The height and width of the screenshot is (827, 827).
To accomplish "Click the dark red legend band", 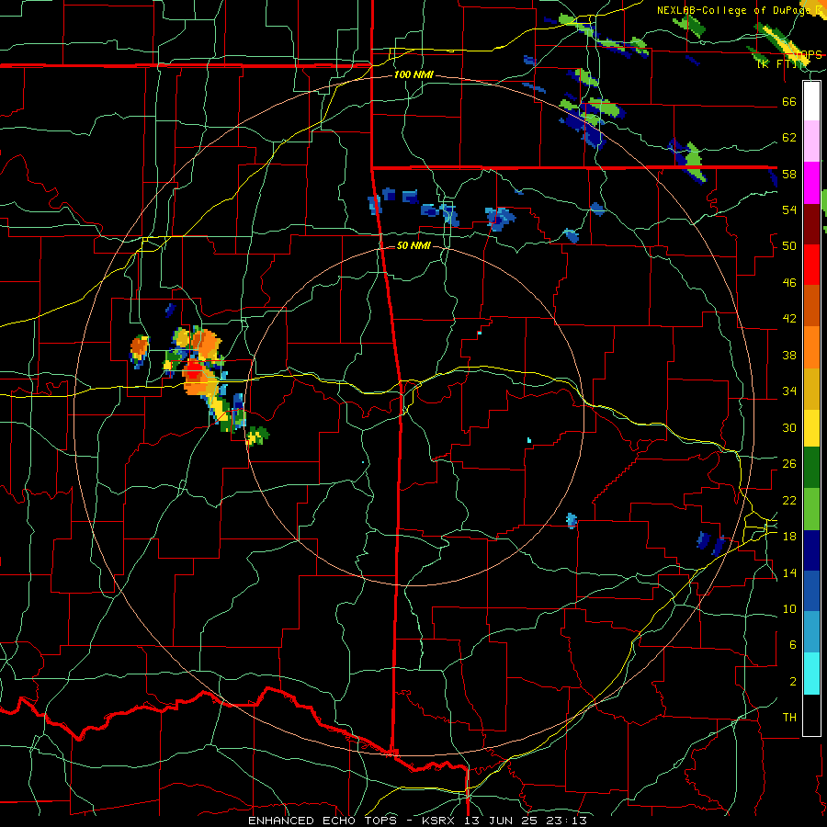I will coord(811,223).
